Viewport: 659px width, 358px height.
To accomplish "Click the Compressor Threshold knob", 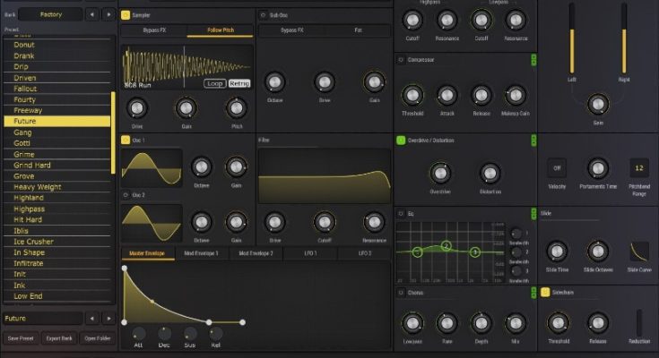I will pyautogui.click(x=412, y=95).
